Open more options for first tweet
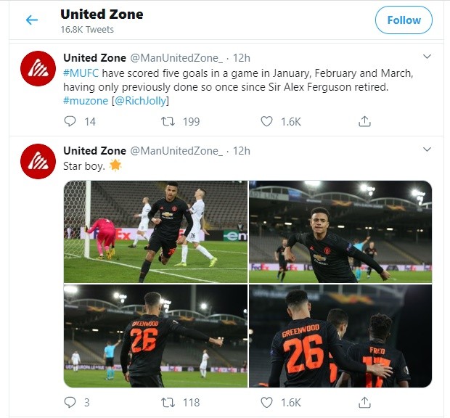450x418 pixels. pos(427,57)
